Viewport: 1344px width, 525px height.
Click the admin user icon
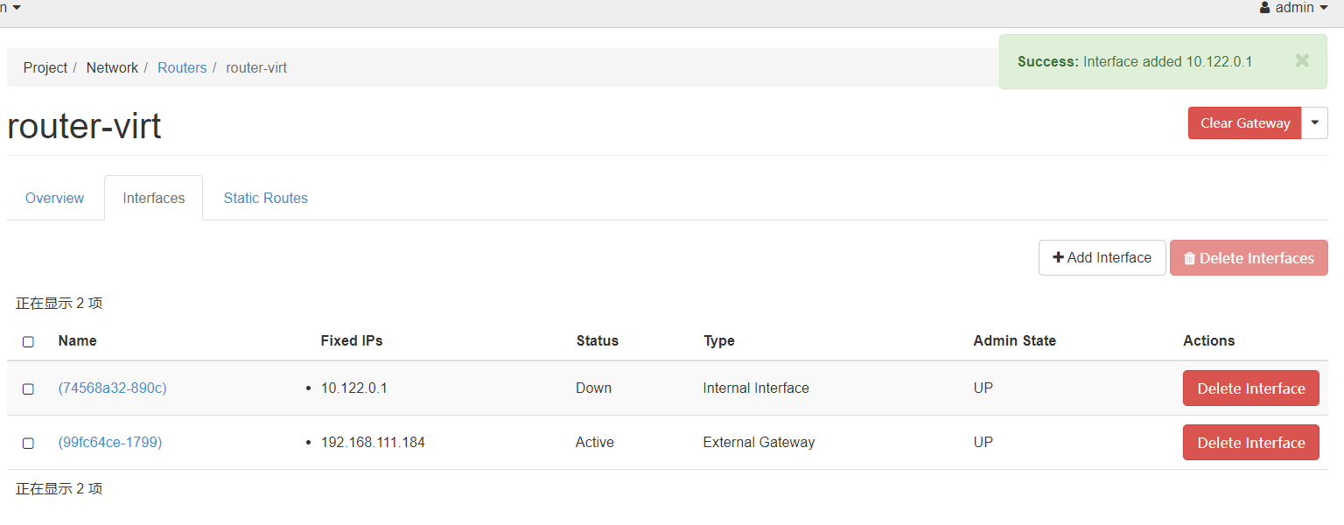coord(1265,8)
